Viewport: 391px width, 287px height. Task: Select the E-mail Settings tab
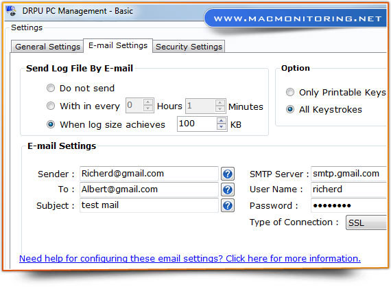(x=118, y=46)
